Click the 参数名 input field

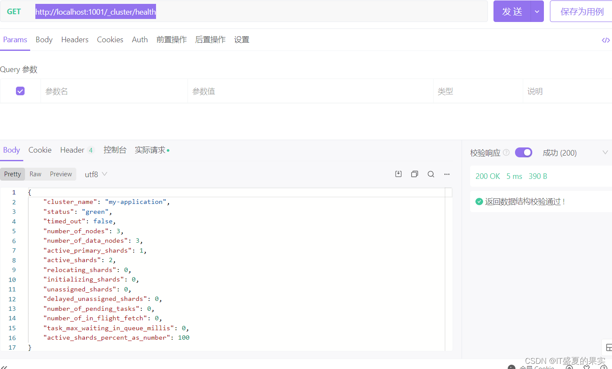(114, 91)
